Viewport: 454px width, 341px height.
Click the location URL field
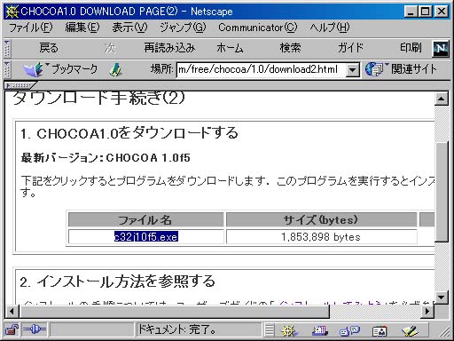261,70
